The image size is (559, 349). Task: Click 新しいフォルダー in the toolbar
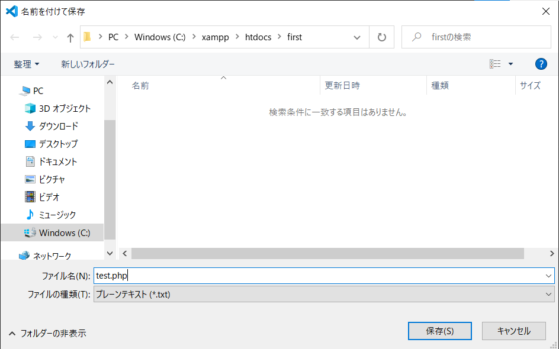click(88, 64)
